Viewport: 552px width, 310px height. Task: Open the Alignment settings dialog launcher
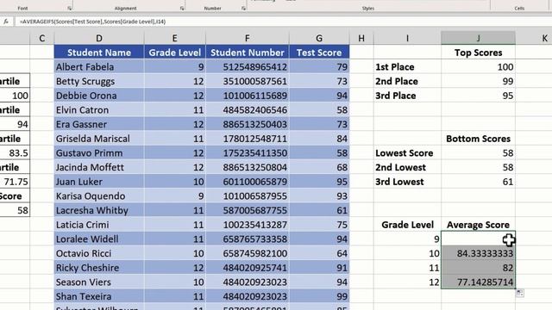pos(182,8)
